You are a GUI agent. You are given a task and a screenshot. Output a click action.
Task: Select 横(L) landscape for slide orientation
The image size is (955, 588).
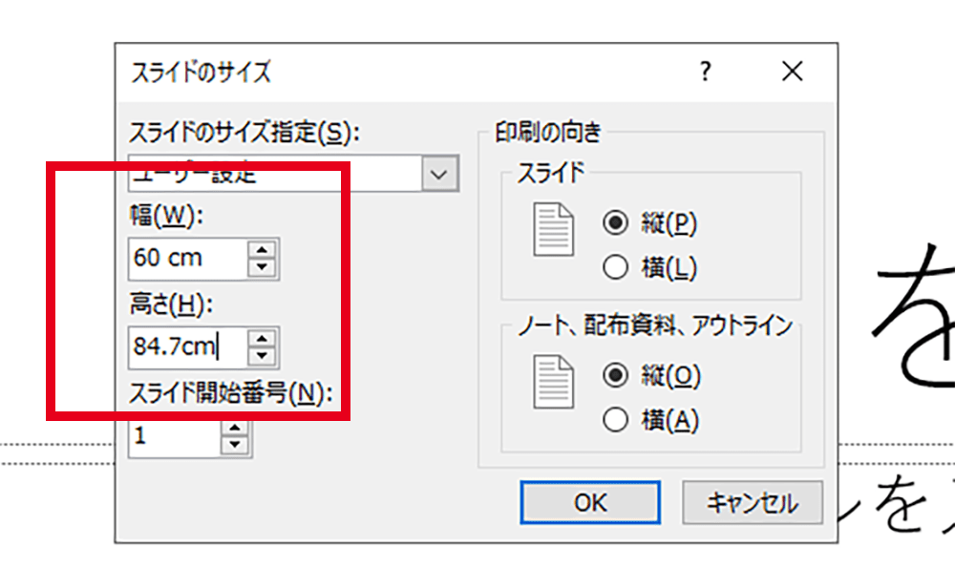pyautogui.click(x=616, y=268)
